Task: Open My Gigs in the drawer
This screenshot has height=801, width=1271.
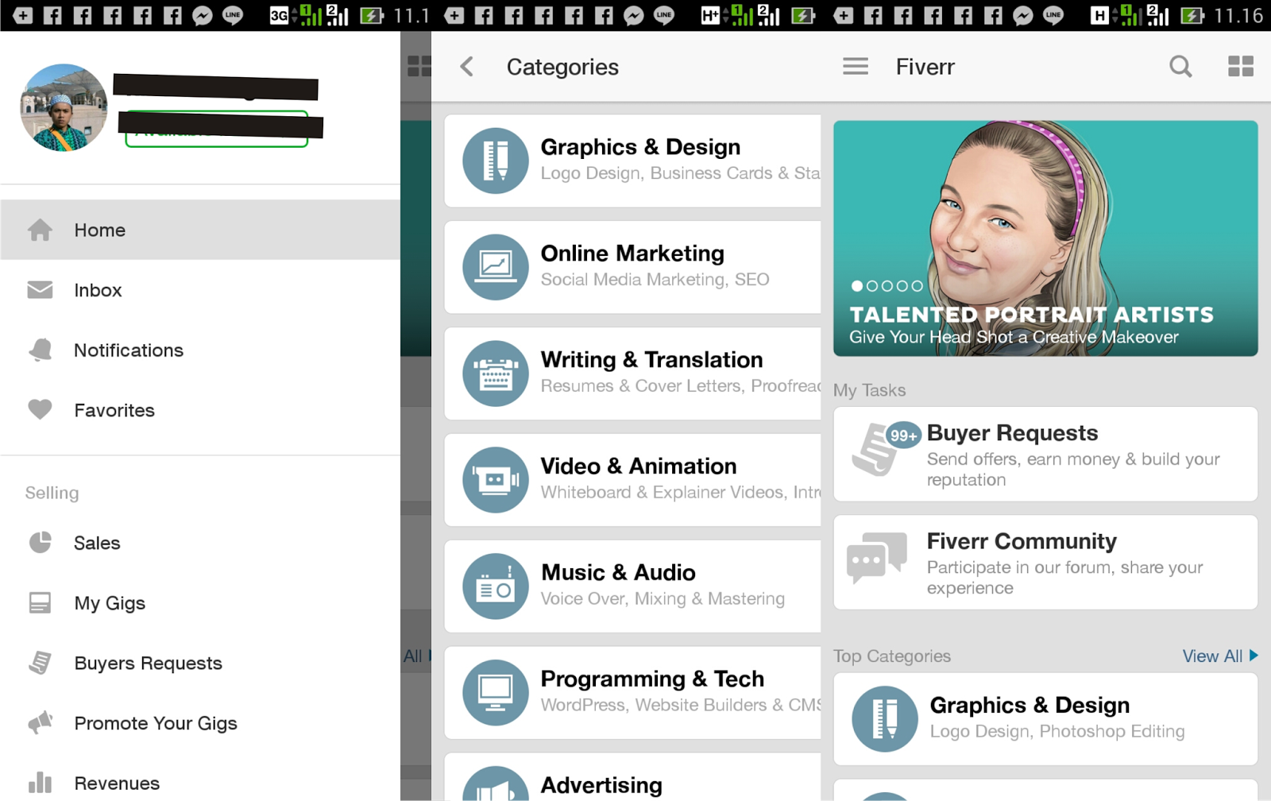Action: click(x=200, y=603)
